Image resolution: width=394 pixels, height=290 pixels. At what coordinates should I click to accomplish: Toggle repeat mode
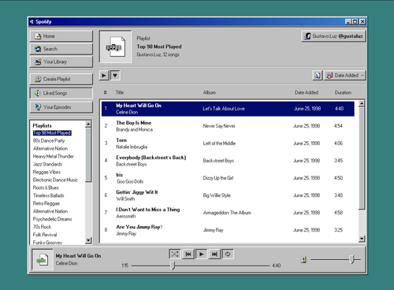[228, 254]
